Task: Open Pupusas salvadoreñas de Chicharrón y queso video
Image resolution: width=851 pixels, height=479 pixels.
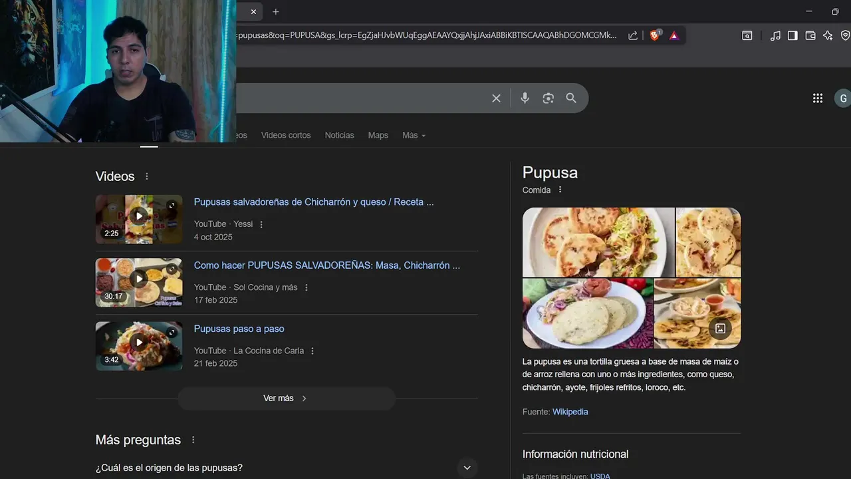Action: pos(314,202)
